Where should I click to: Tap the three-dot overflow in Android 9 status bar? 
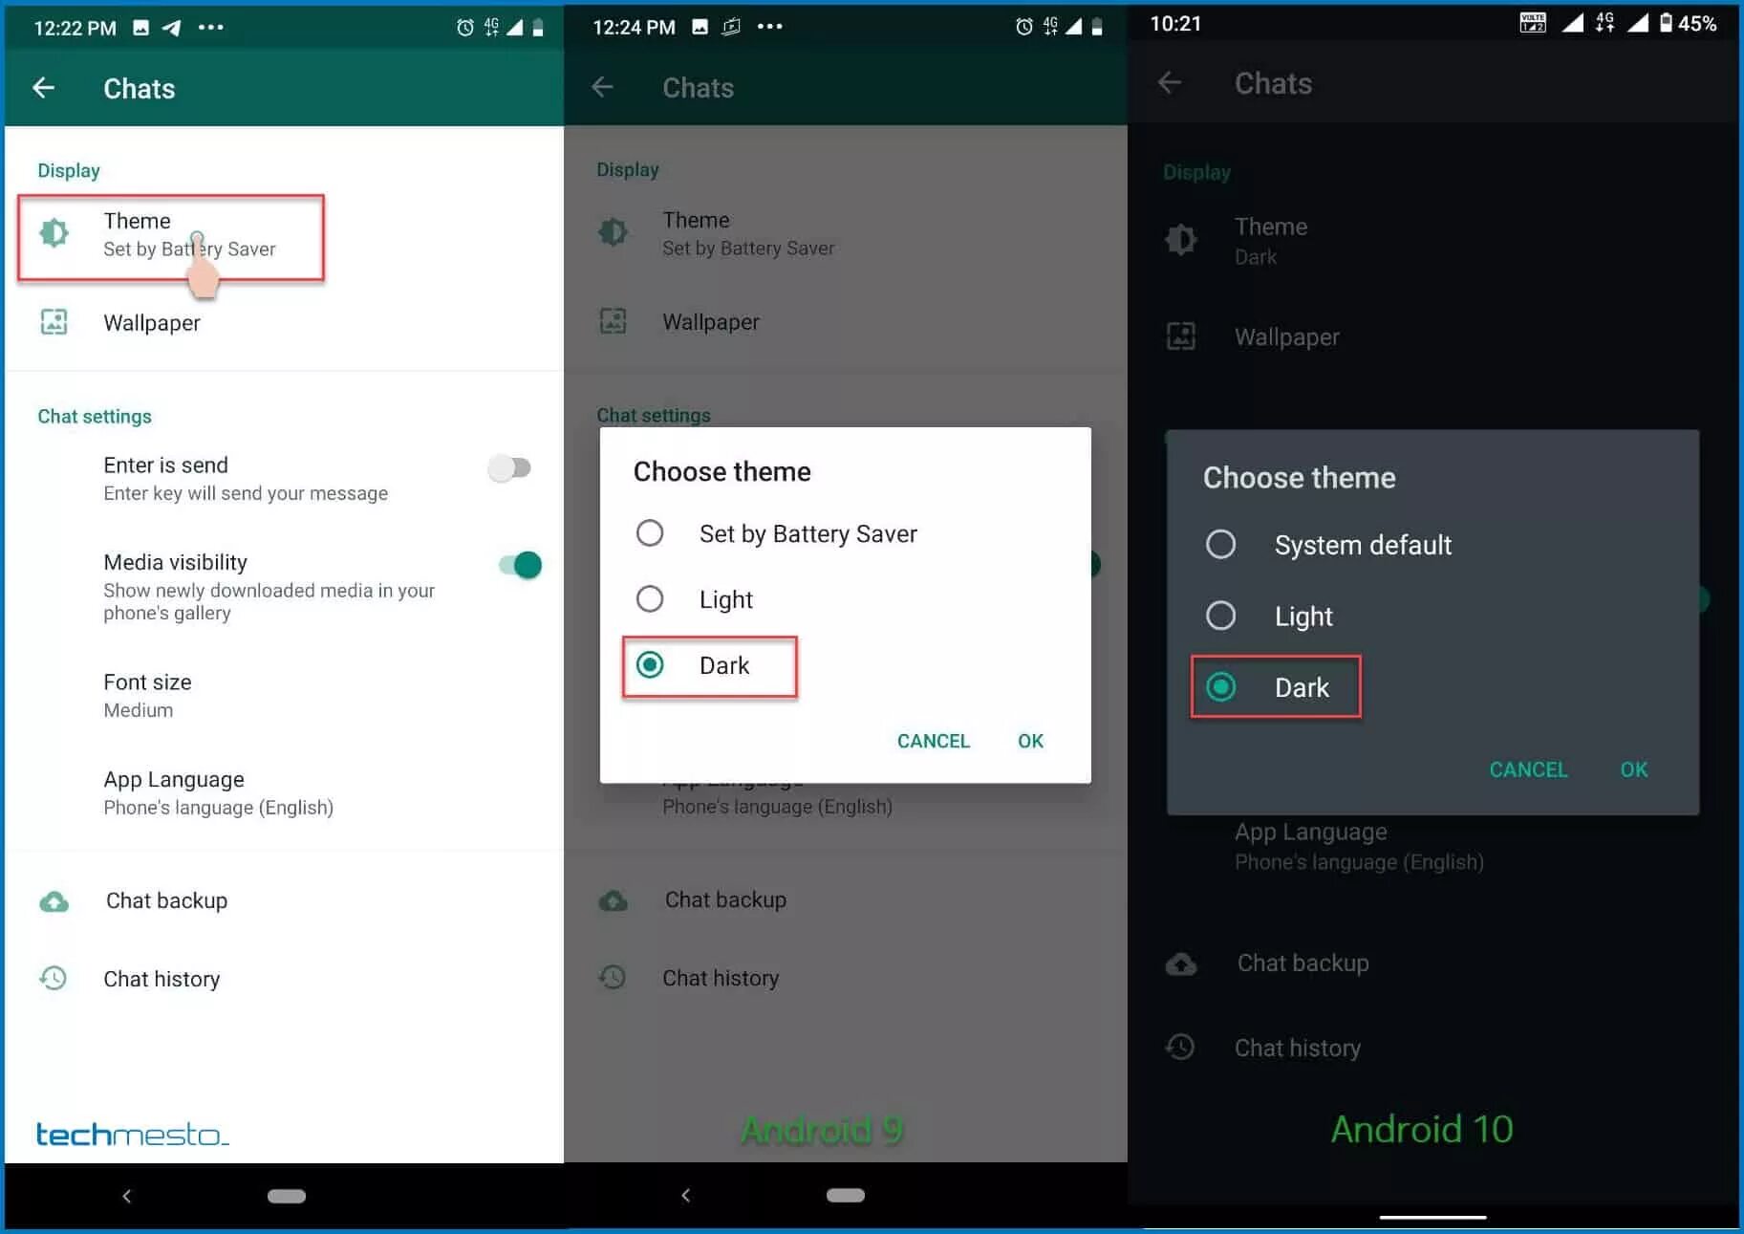[x=770, y=27]
